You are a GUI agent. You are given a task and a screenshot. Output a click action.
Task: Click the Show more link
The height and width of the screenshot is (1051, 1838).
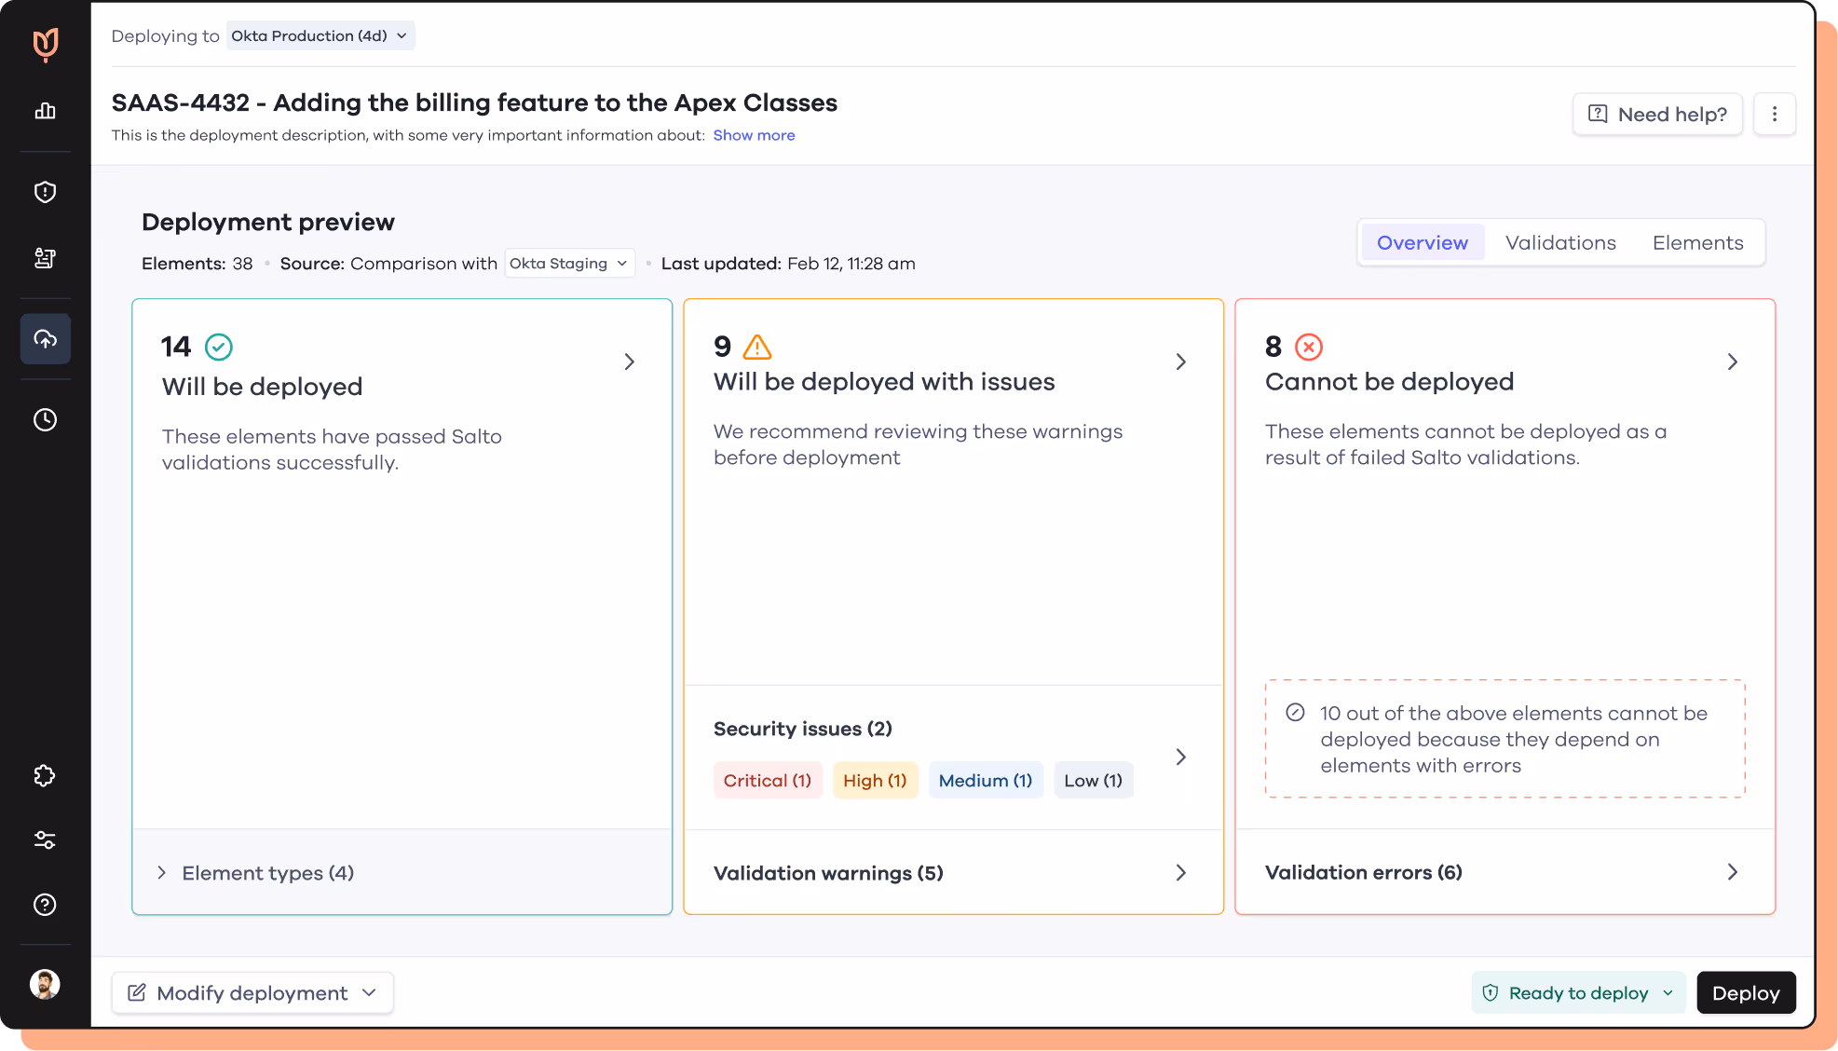(754, 135)
